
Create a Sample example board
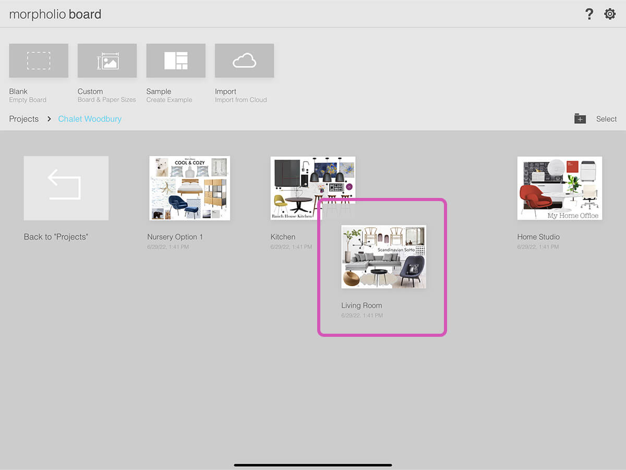[x=176, y=61]
